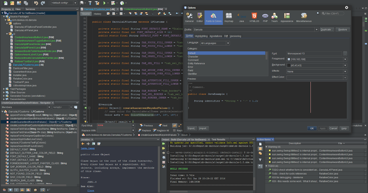This screenshot has width=368, height=193.
Task: Enable the checkbox beside Replace All
Action: 174,131
